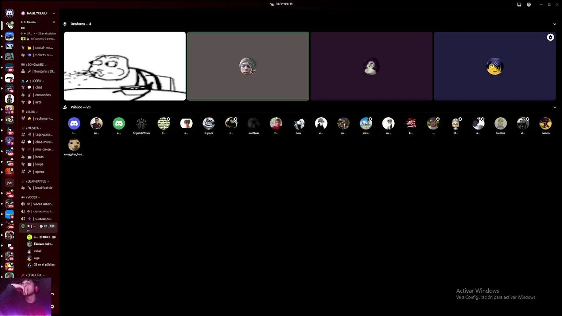The height and width of the screenshot is (316, 562).
Task: Open the beat-battle channel
Action: tap(38, 188)
